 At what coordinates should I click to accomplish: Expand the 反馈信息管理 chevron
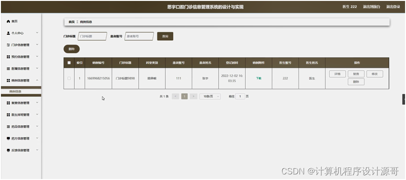[x=37, y=150]
